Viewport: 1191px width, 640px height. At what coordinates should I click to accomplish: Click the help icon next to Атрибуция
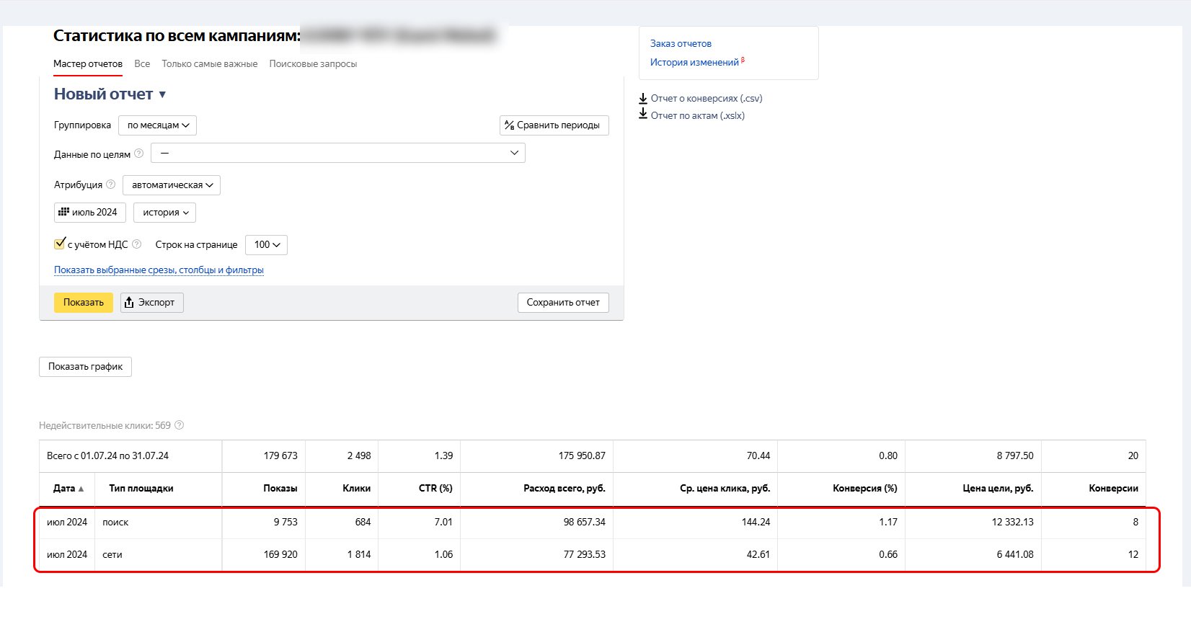click(111, 185)
